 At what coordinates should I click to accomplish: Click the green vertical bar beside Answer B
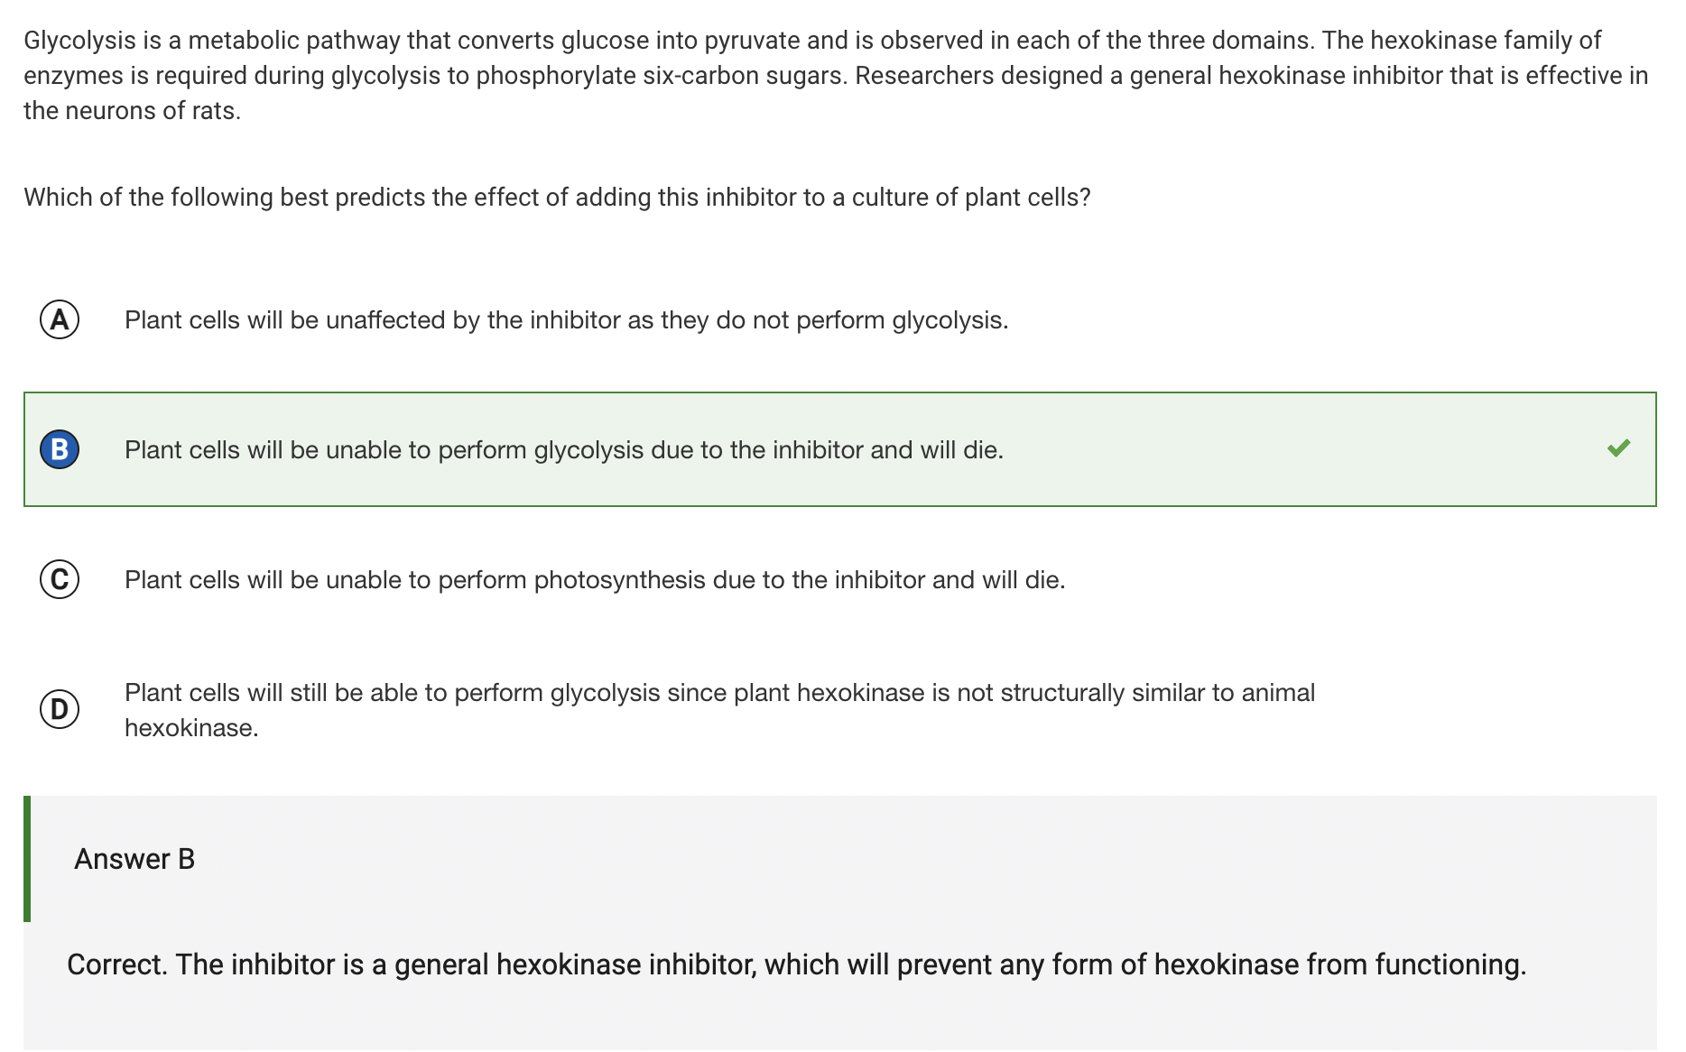[27, 859]
